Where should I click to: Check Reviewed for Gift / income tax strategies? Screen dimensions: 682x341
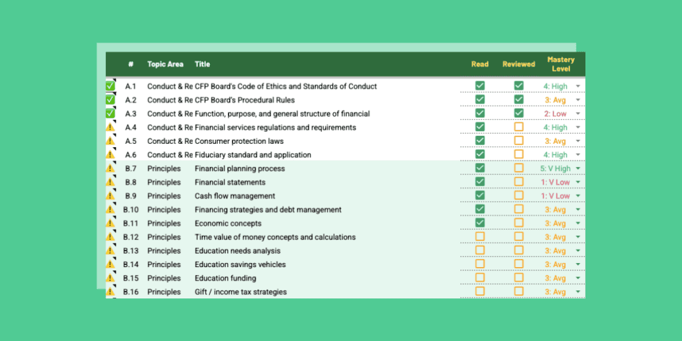tap(518, 292)
